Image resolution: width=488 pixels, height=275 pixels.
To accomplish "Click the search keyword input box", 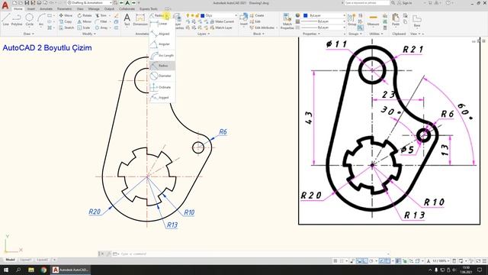I will coord(367,3).
